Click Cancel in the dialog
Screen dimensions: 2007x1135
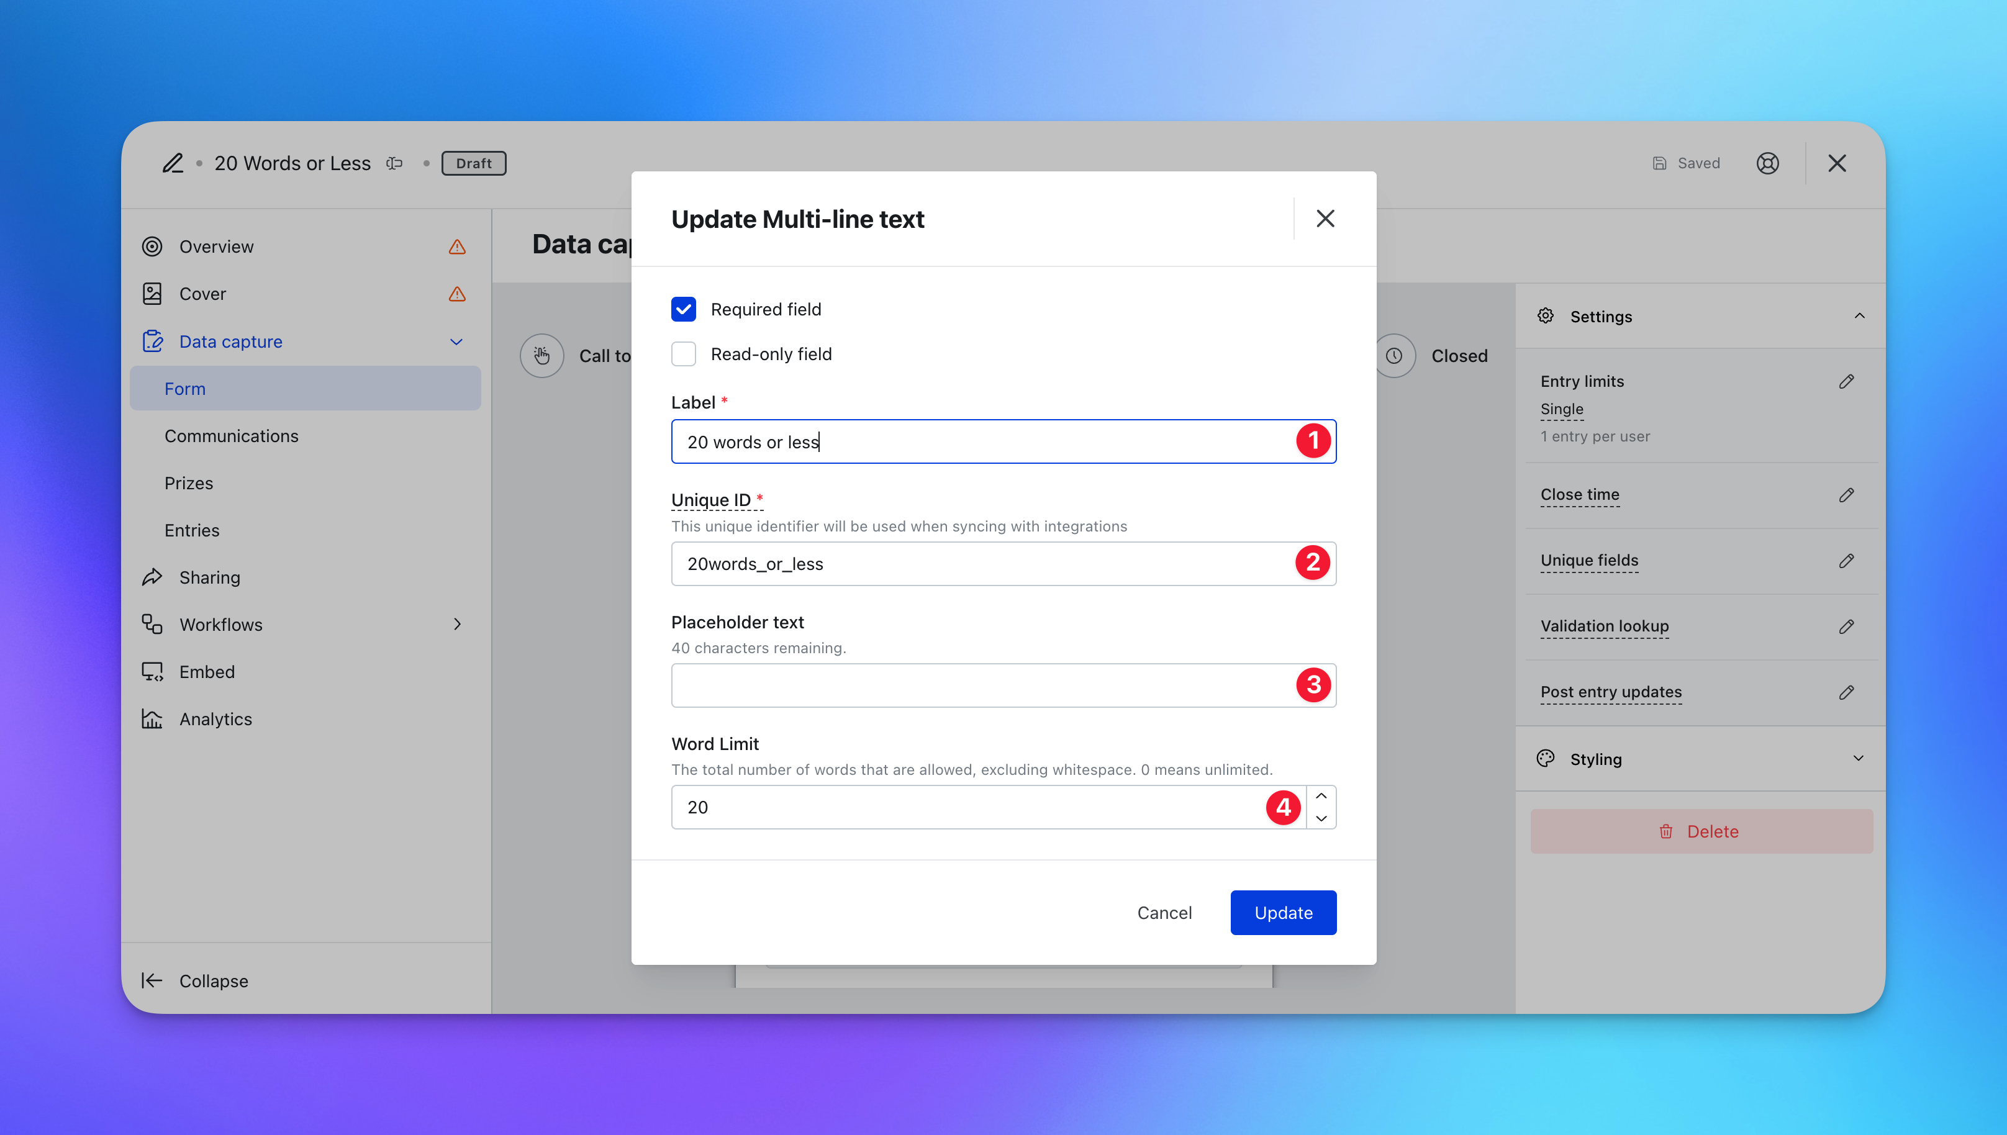pyautogui.click(x=1164, y=912)
